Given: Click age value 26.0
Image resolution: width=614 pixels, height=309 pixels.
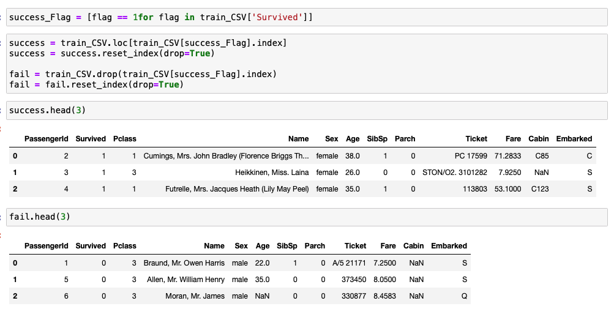Looking at the screenshot, I should [353, 173].
